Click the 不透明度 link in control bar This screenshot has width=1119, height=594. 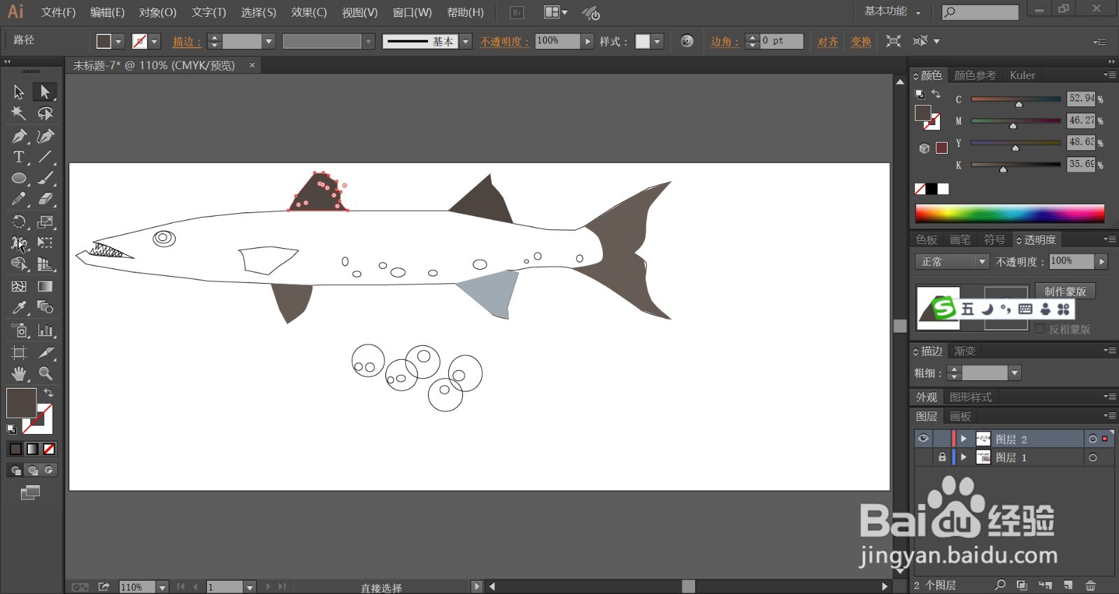tap(505, 41)
